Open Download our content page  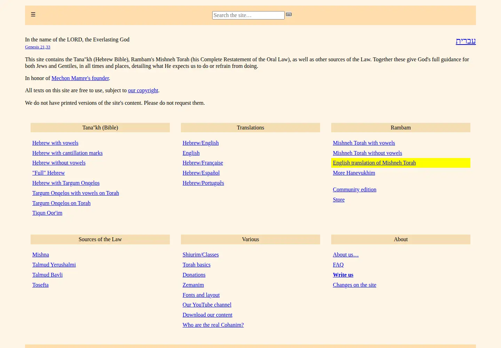207,315
